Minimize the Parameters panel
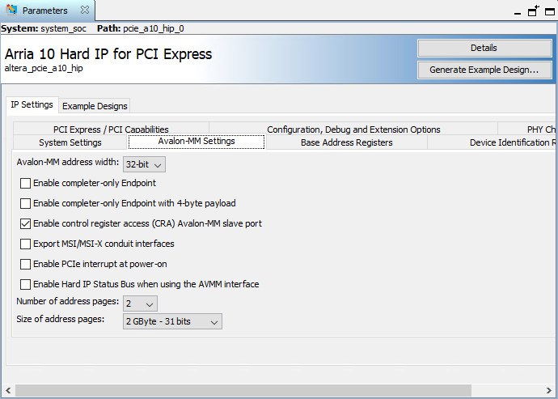 tap(518, 13)
